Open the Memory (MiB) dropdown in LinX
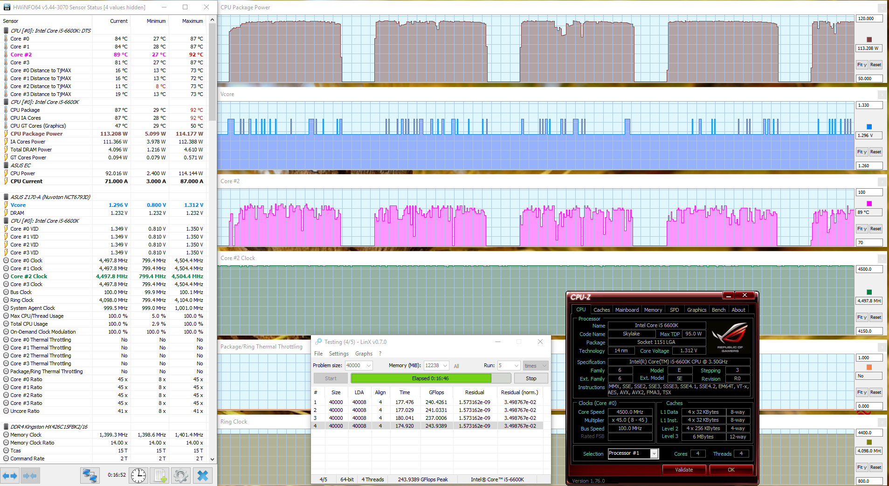889x486 pixels. click(x=445, y=366)
